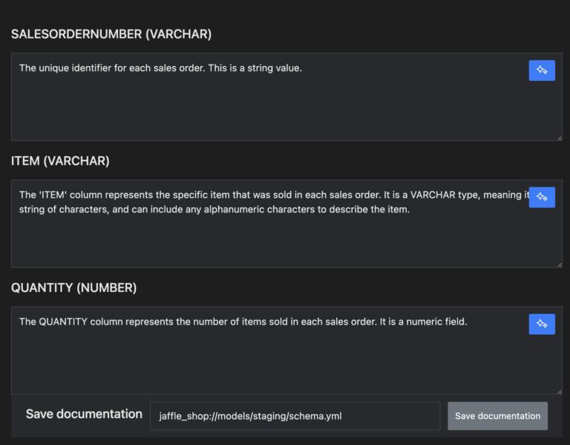Image resolution: width=570 pixels, height=445 pixels.
Task: Click the QUANTITY text area resize corner
Action: 558,390
